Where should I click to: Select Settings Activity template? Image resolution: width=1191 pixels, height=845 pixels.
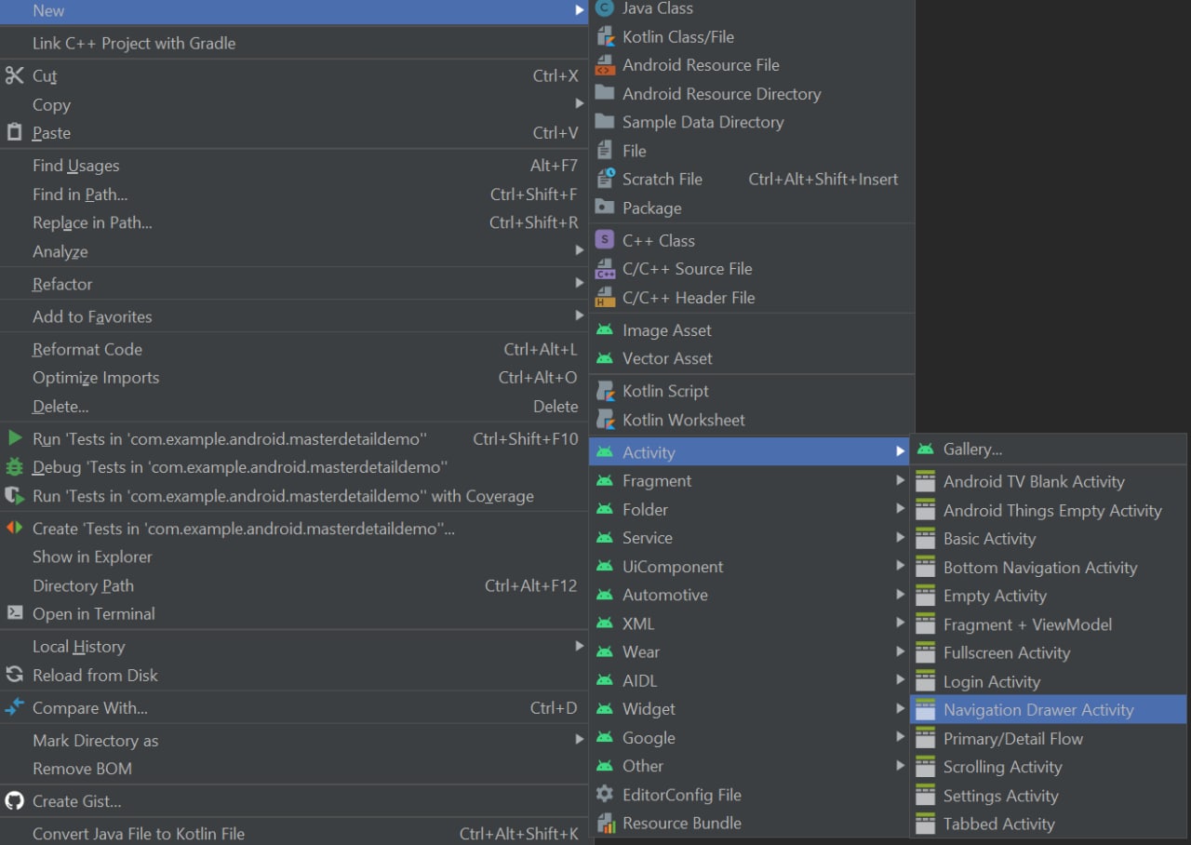1049,796
